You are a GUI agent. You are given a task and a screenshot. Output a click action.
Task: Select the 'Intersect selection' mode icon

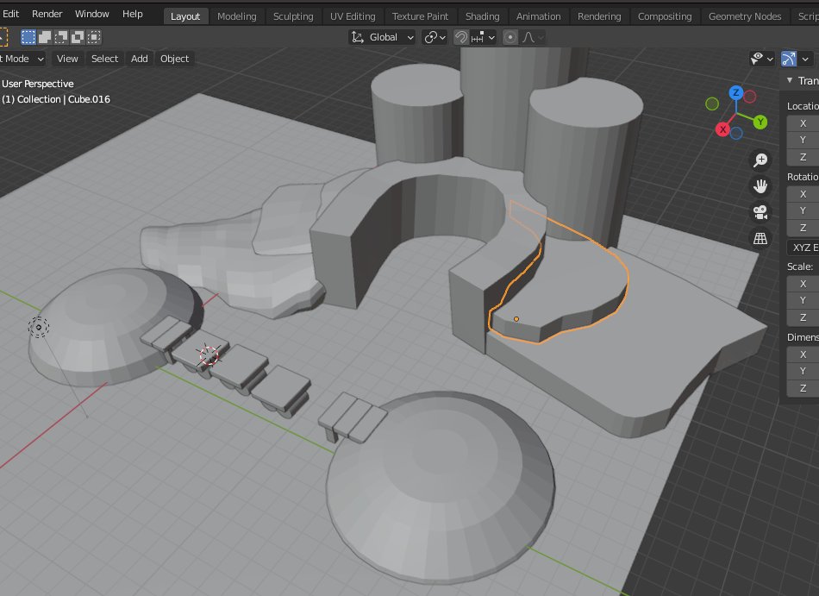click(94, 37)
